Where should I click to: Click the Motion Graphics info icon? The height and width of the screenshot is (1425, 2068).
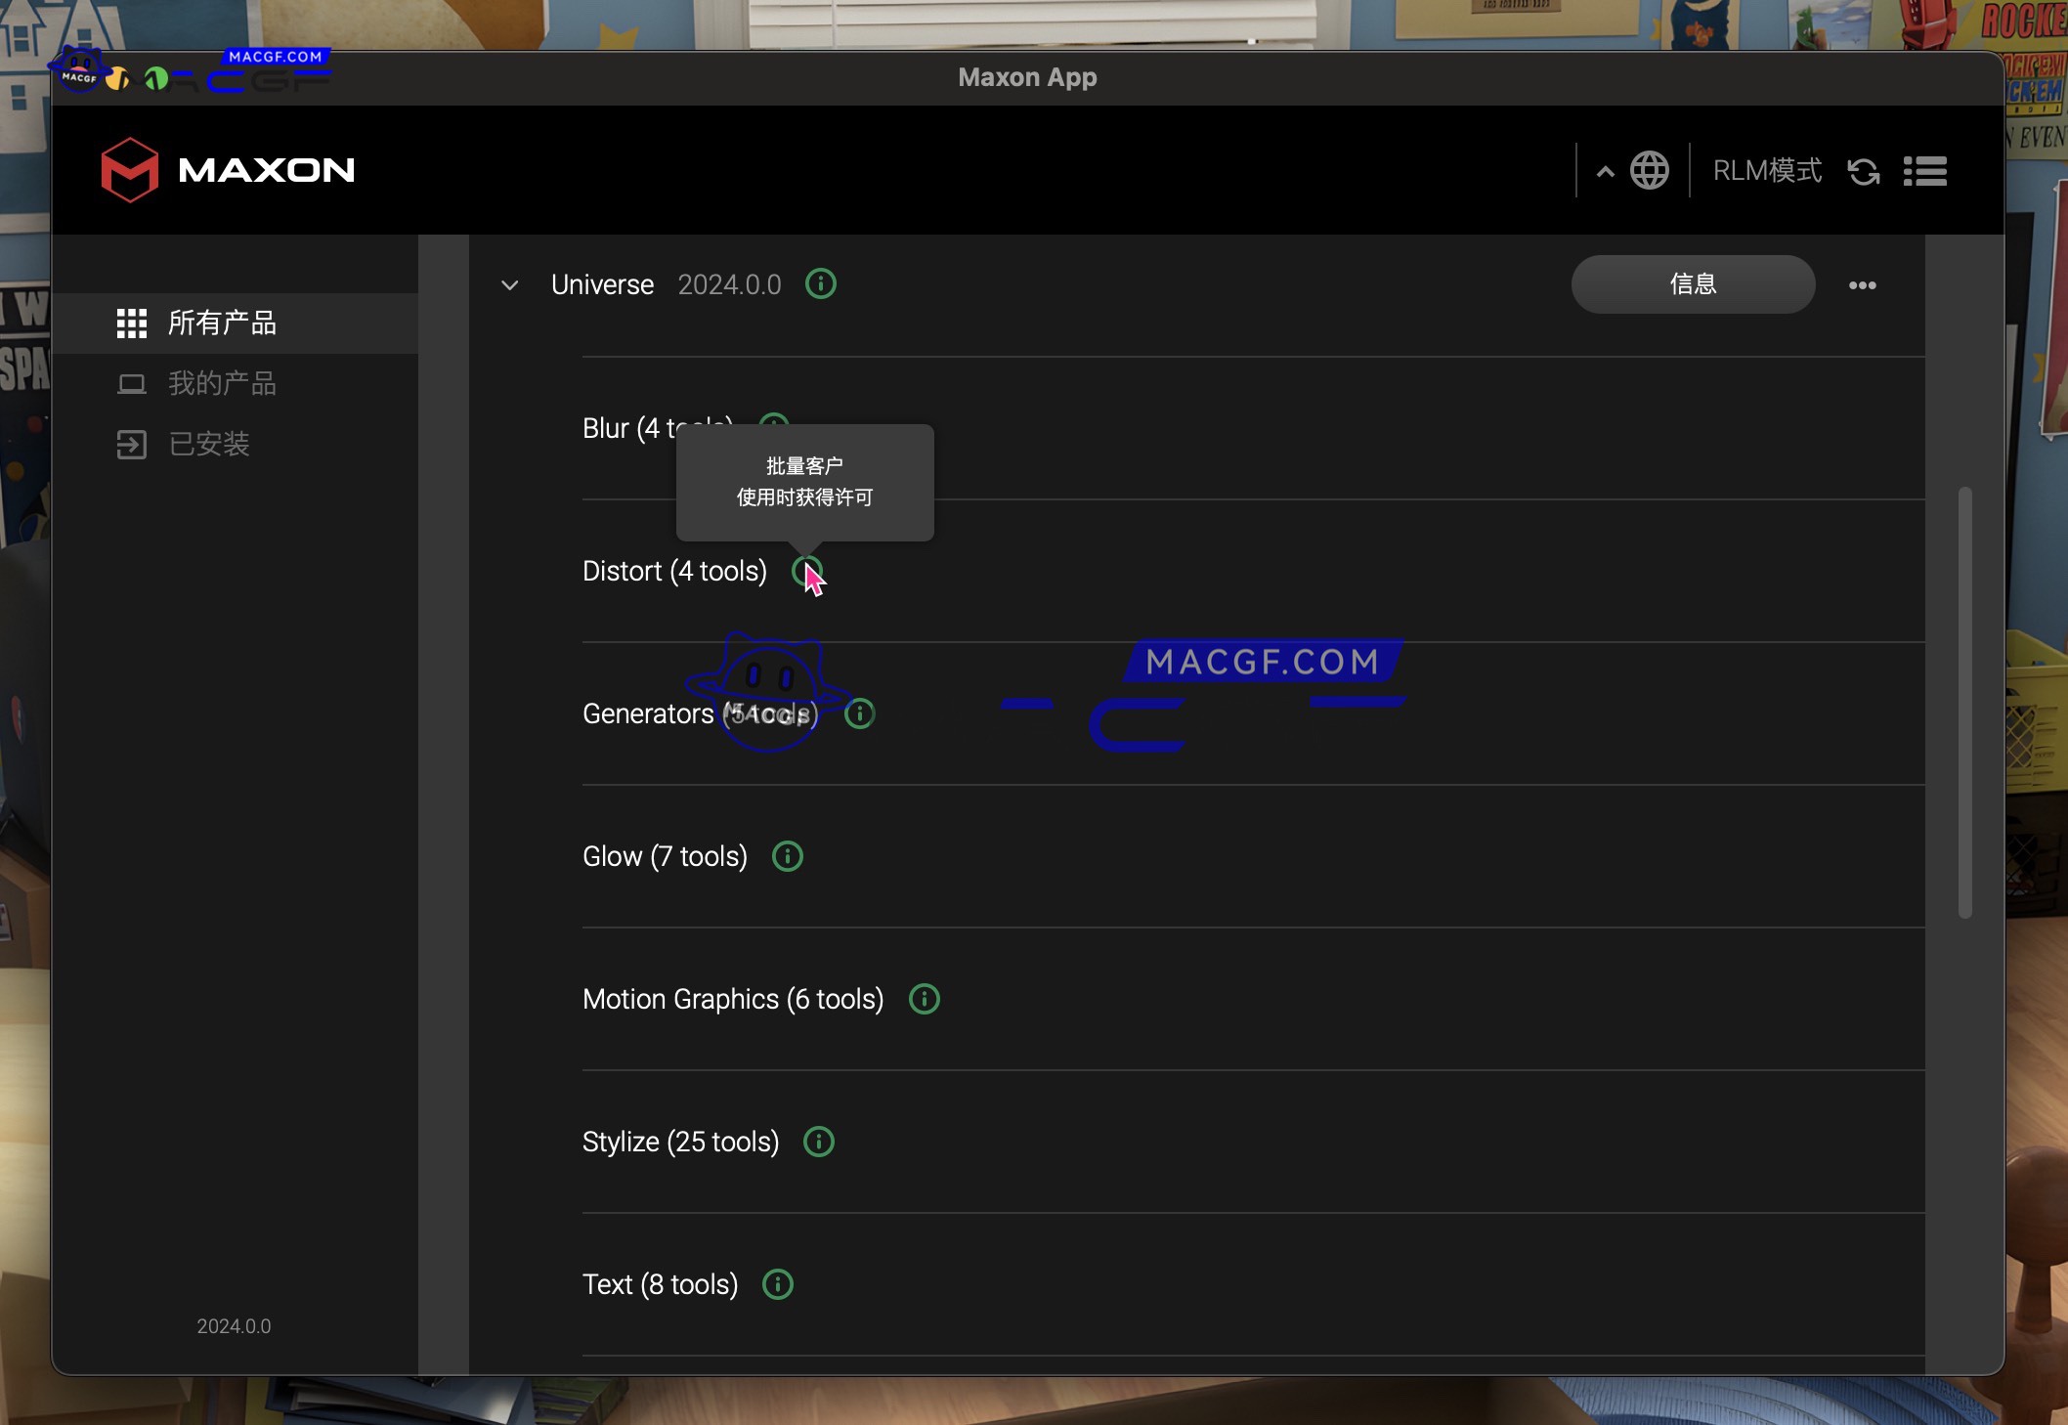(924, 999)
